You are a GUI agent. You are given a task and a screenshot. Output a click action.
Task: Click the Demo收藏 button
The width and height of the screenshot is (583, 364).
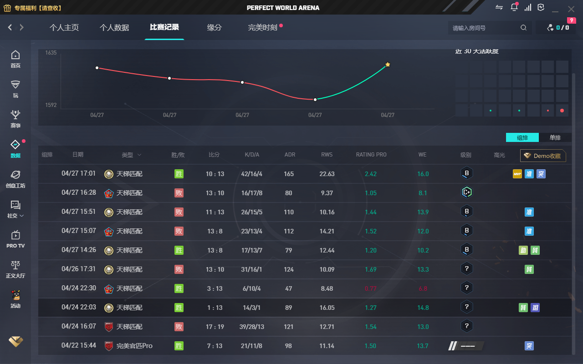[543, 156]
